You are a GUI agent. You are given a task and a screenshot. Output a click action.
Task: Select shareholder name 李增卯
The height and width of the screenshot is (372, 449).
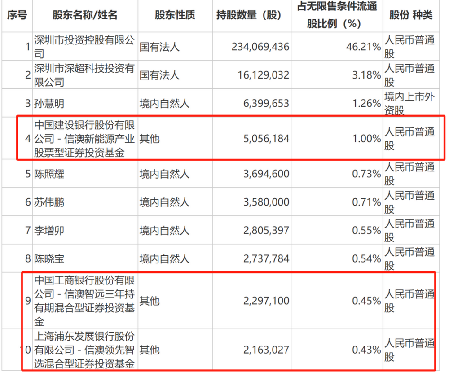pos(49,230)
